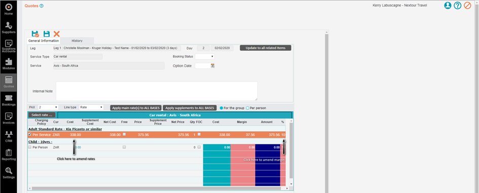Click the Child - 10yrs heading
Viewport: 479px width, 193px height.
point(41,142)
